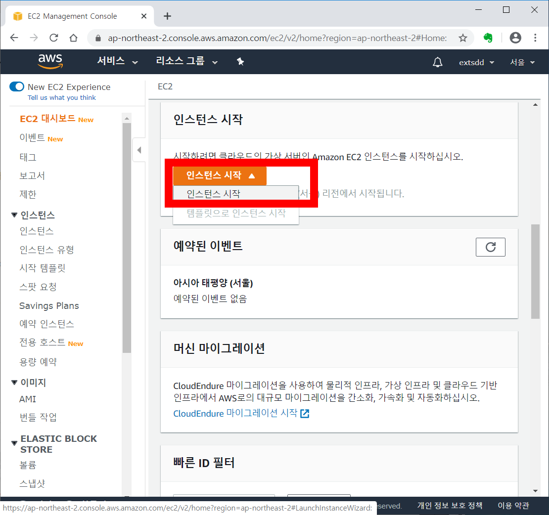Open 예약 인스턴스 in the sidebar
The width and height of the screenshot is (549, 515).
point(46,324)
